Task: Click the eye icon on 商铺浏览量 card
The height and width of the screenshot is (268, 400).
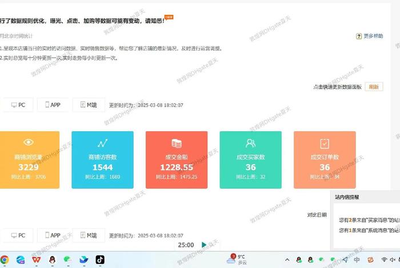Action: pyautogui.click(x=29, y=143)
